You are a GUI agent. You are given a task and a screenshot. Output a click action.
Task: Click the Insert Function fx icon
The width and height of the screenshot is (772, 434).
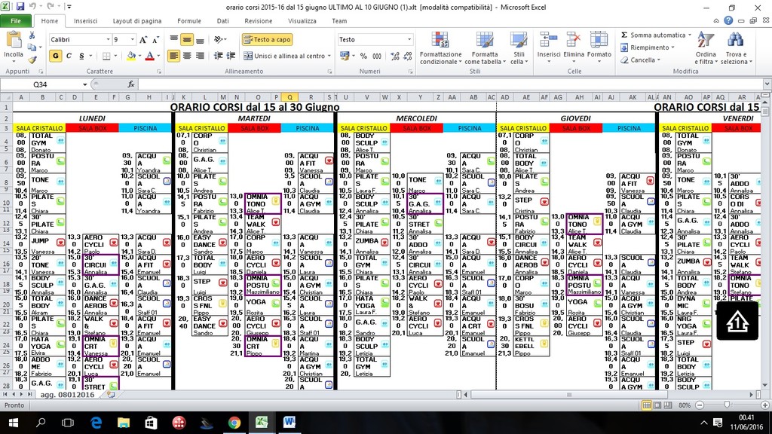(x=131, y=84)
